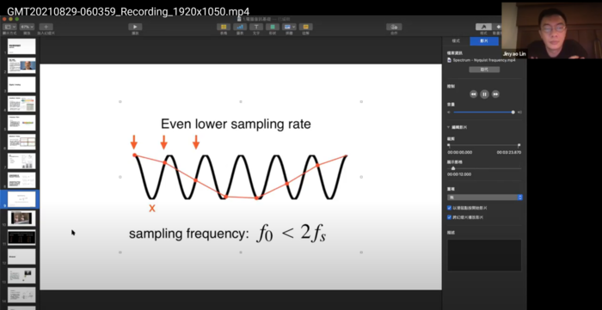
Task: Click the Add Slide plus button
Action: pyautogui.click(x=46, y=27)
